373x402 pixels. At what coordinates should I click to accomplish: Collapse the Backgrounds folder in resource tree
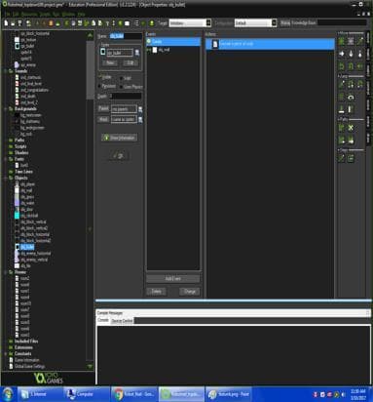pyautogui.click(x=6, y=109)
